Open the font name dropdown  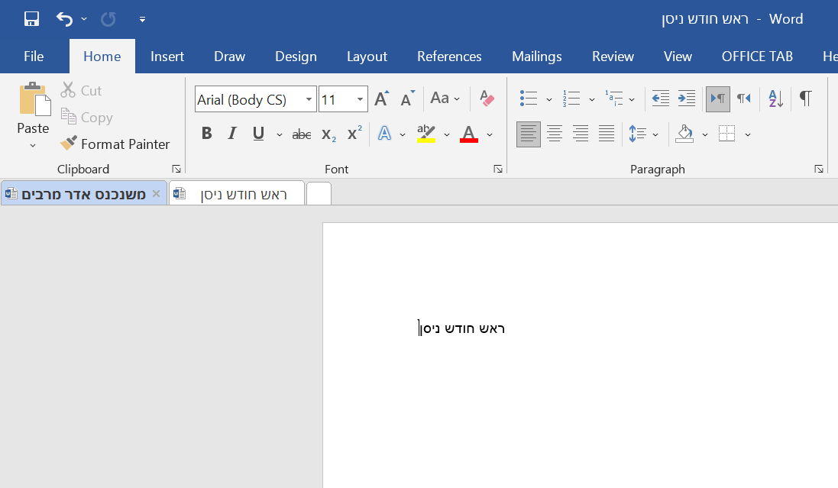click(309, 99)
